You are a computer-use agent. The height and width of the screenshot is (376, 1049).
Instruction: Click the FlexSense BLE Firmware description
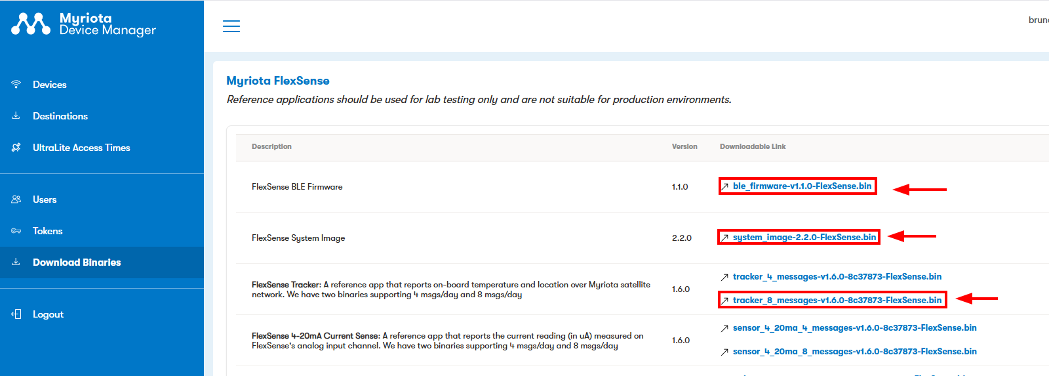[x=297, y=187]
